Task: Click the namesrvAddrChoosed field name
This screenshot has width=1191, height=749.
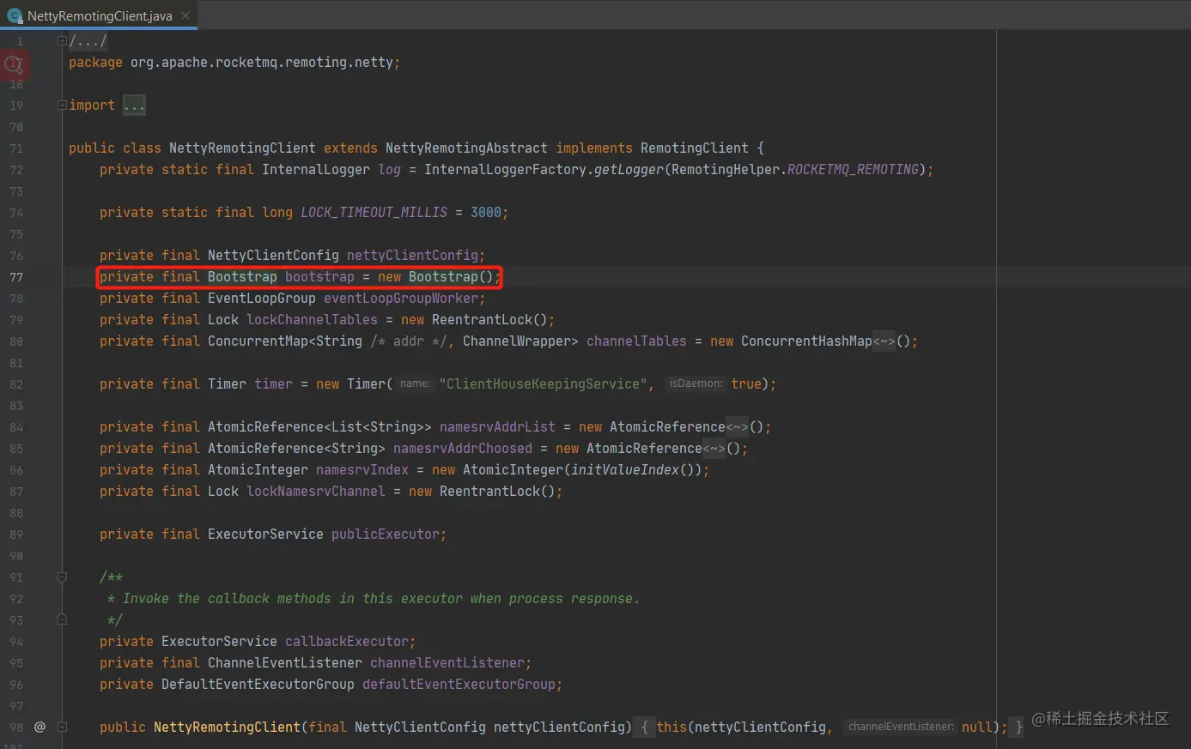Action: (463, 449)
